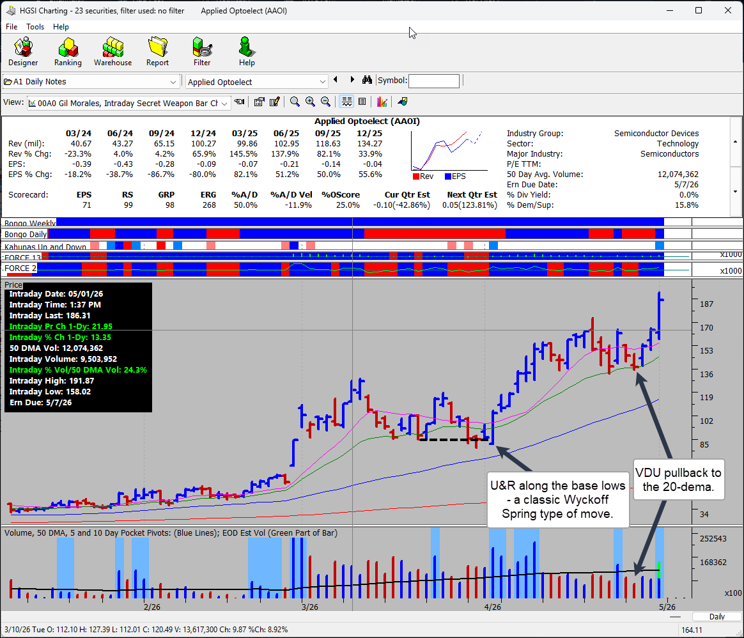Click the 50 Day Avg. Volume 12,074,362 value
The height and width of the screenshot is (638, 744).
[678, 175]
